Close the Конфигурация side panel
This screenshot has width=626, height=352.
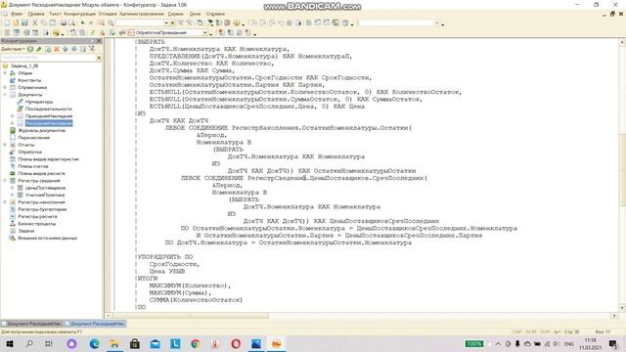(99, 41)
